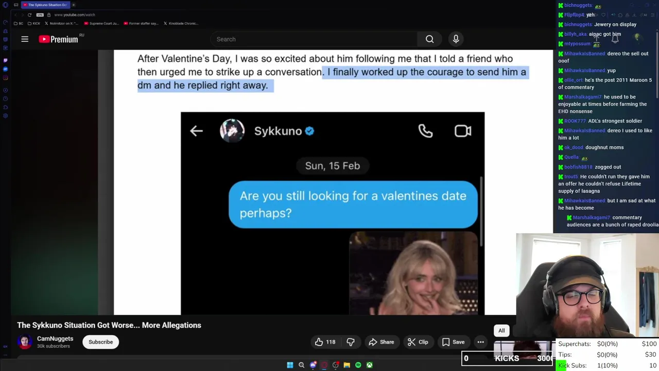Open the Opera main menu logo
The image size is (659, 371).
coord(5,5)
